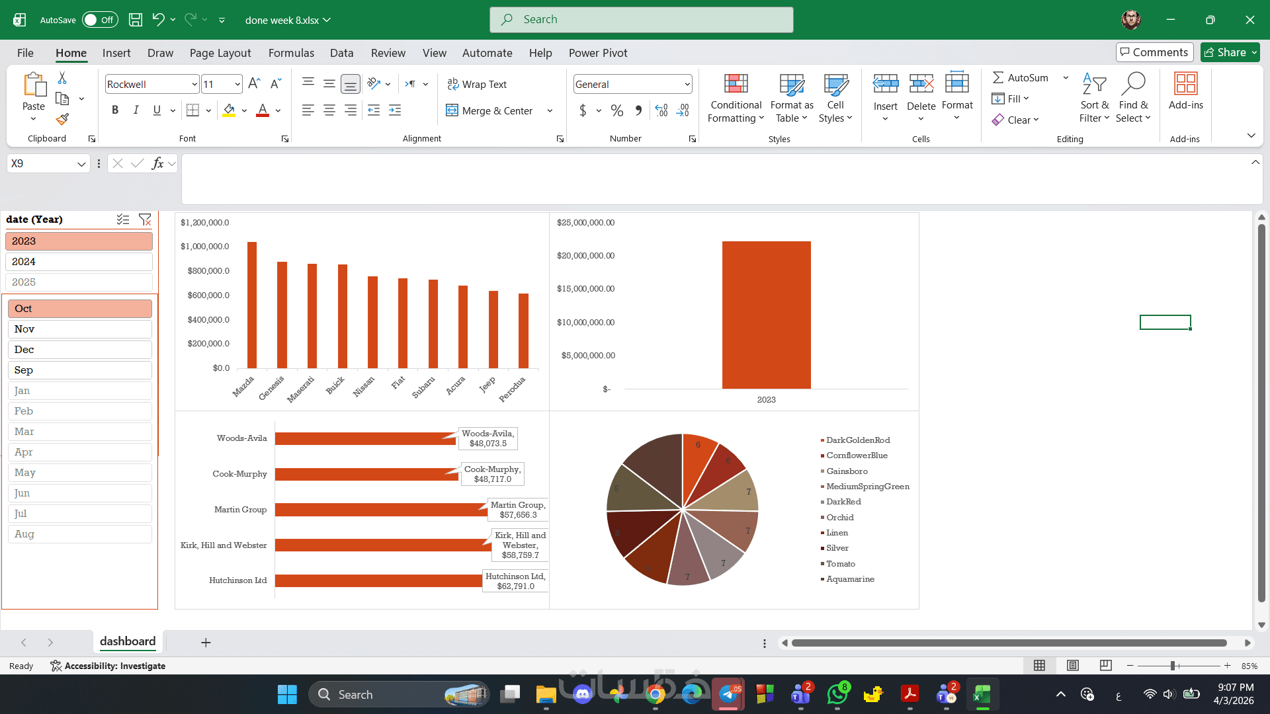The image size is (1270, 714).
Task: Switch to Page Layout view in status bar
Action: click(1073, 666)
